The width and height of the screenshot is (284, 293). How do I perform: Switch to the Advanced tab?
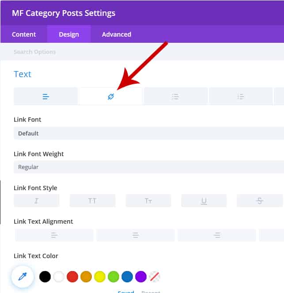tap(116, 34)
